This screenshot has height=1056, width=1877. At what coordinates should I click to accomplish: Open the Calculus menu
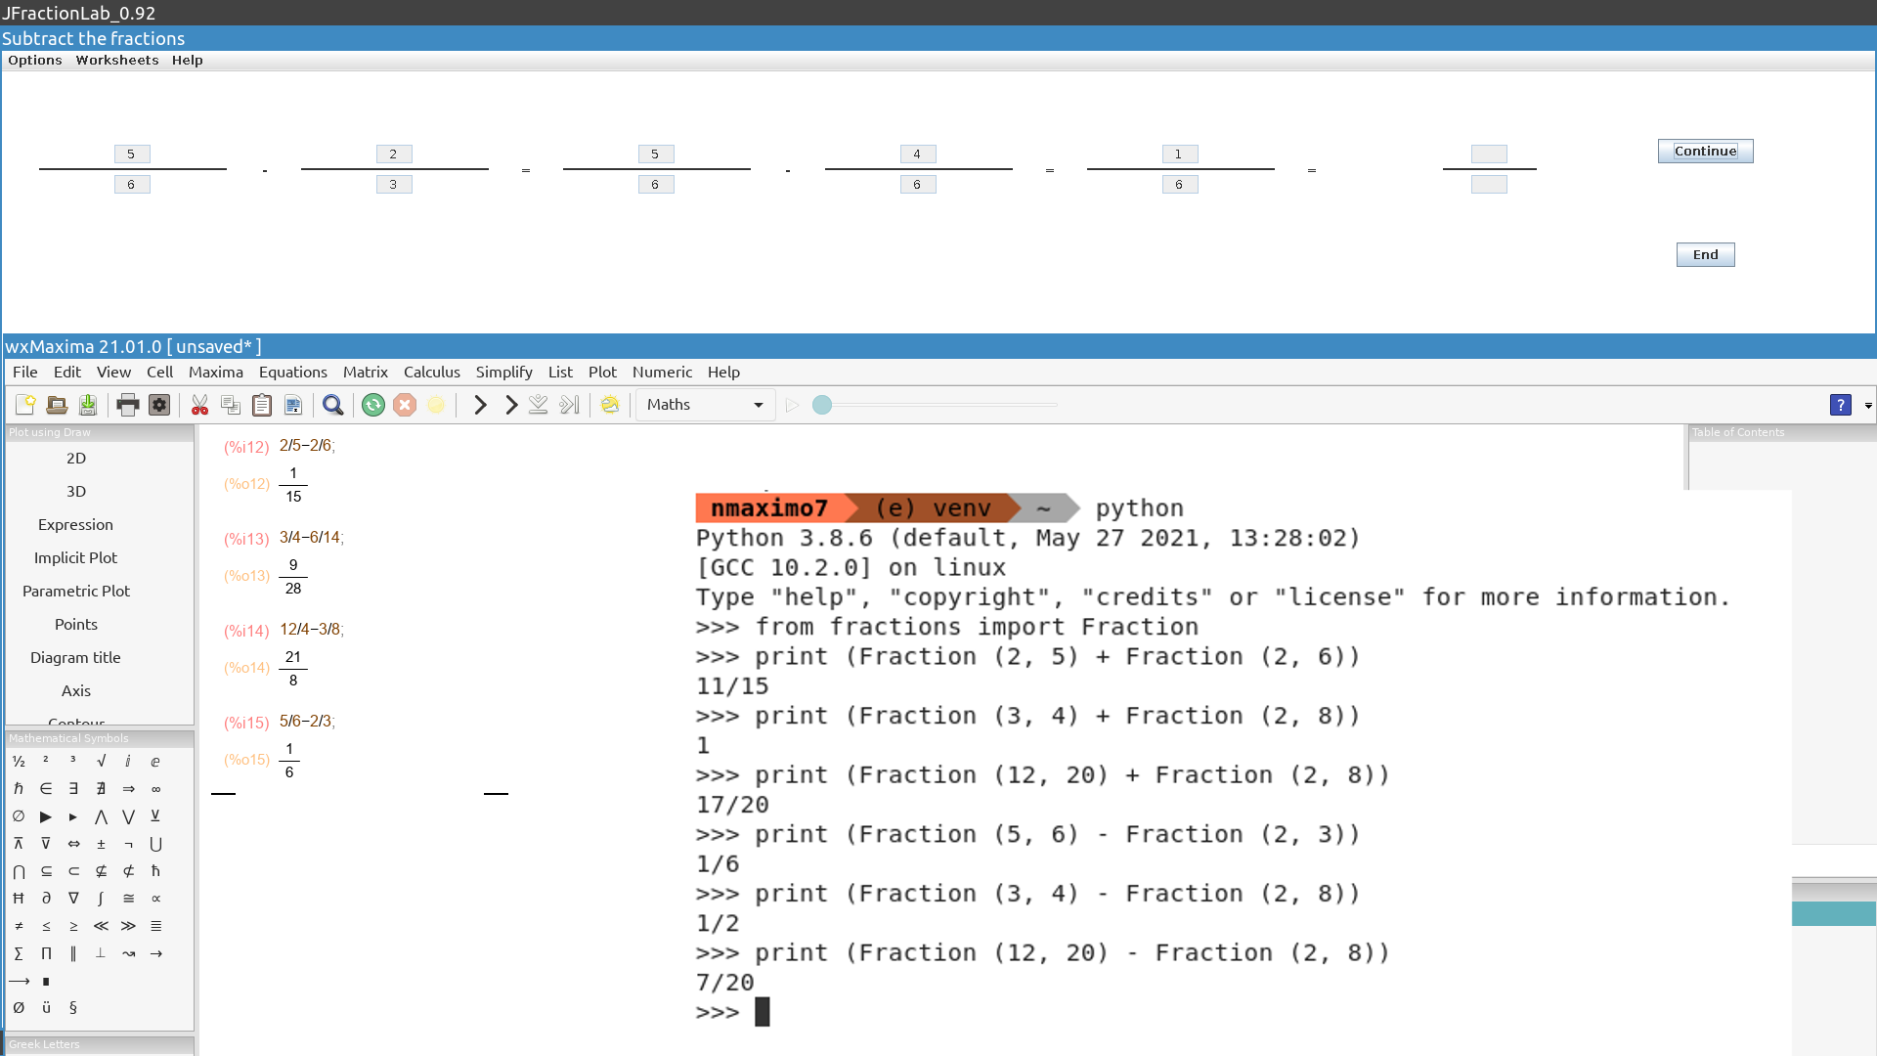pos(431,373)
